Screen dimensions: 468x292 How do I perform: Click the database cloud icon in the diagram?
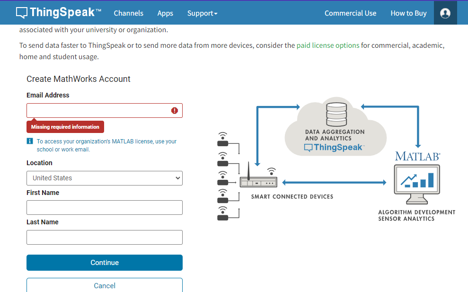point(336,115)
